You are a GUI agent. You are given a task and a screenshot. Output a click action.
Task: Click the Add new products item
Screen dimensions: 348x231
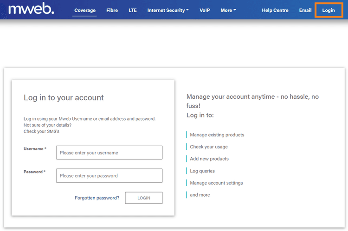click(209, 159)
